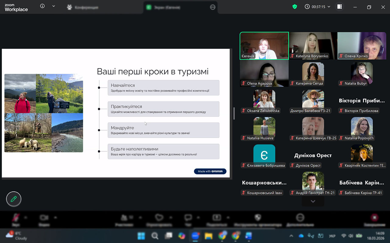Open audio options arrow next to microphone
The height and width of the screenshot is (243, 390).
[x=26, y=217]
